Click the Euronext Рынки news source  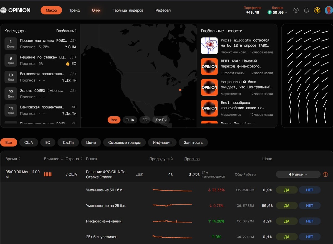pos(233,73)
